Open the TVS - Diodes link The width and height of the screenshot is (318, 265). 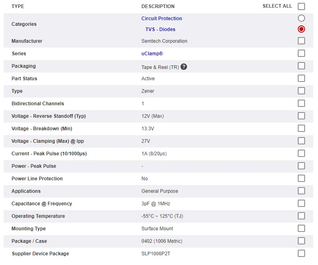tap(160, 29)
